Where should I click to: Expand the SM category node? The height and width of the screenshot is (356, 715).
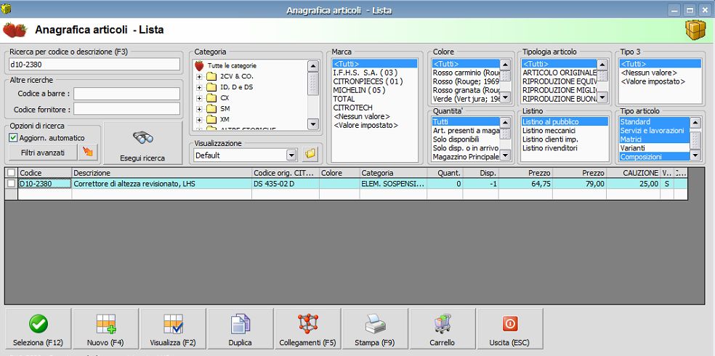[x=199, y=110]
